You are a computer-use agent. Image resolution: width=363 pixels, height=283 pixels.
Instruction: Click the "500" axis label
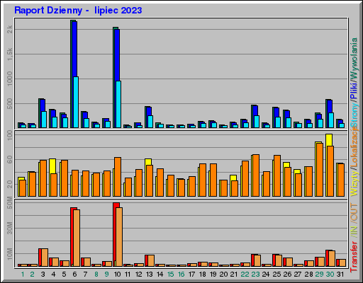[10, 103]
